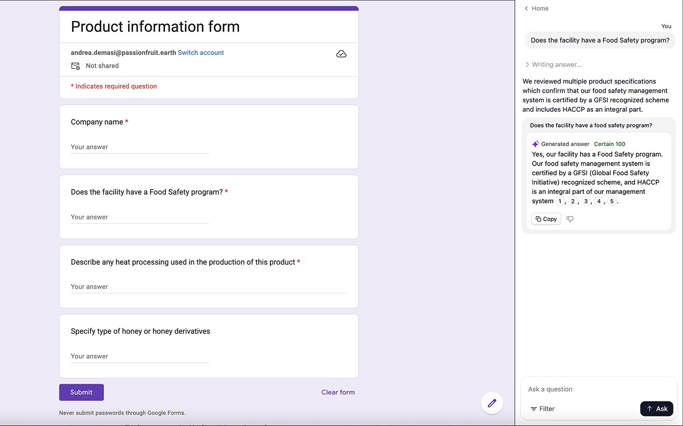Expand the Writing answer details
The width and height of the screenshot is (683, 426).
click(x=553, y=64)
